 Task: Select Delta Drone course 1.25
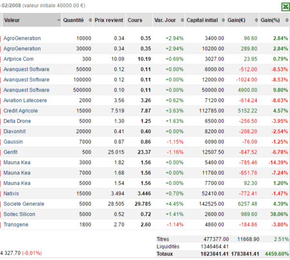point(146,121)
